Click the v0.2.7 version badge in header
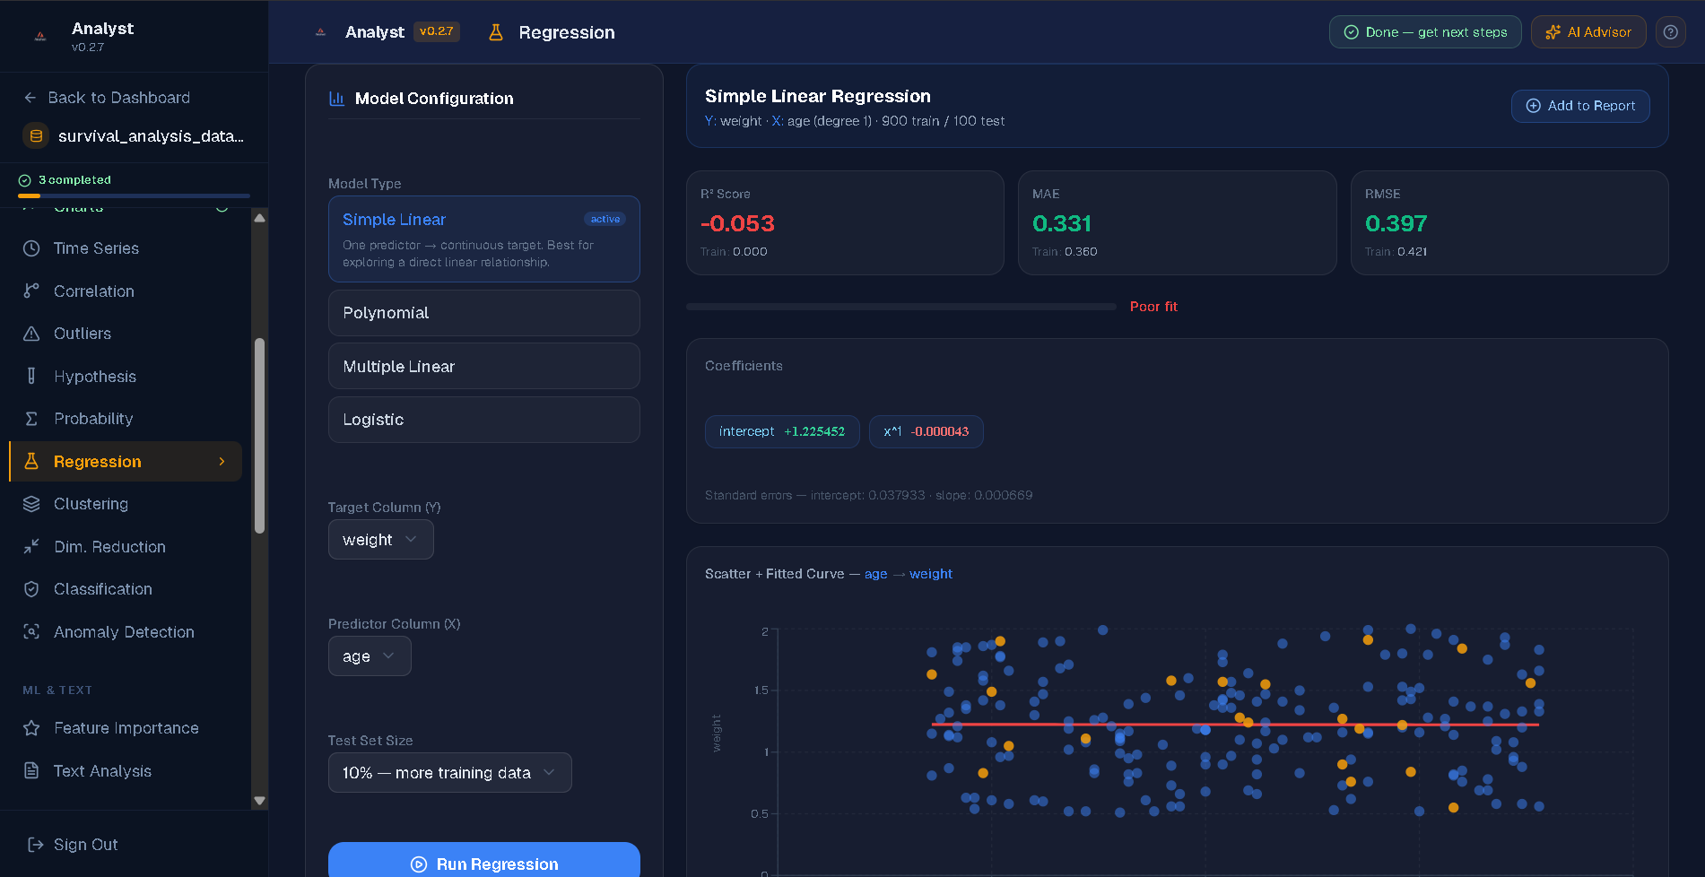Image resolution: width=1705 pixels, height=877 pixels. [x=437, y=31]
